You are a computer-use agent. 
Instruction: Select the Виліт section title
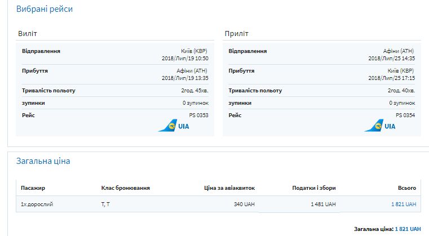tap(28, 34)
